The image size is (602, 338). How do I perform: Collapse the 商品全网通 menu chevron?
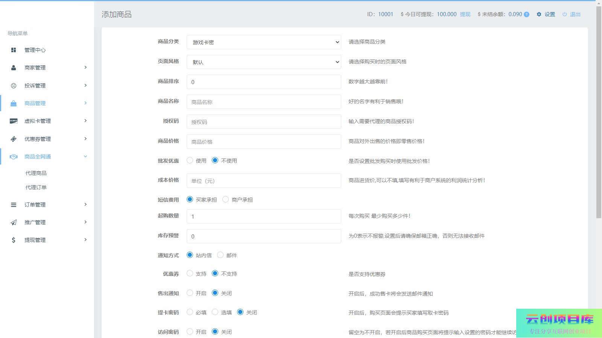85,157
